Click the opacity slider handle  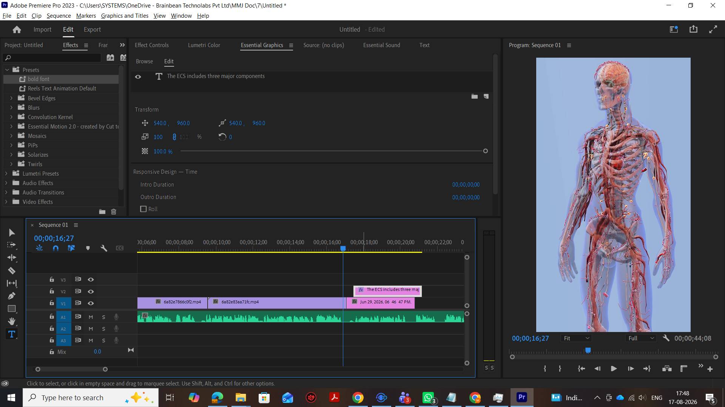tap(486, 151)
